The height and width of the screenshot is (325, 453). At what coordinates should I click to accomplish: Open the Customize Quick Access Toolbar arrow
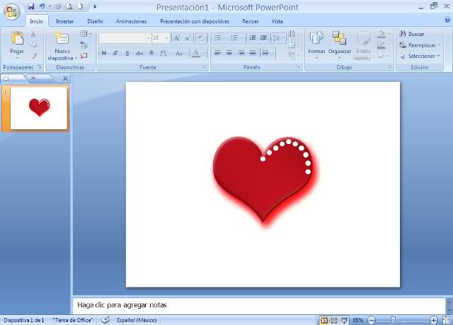pos(95,6)
